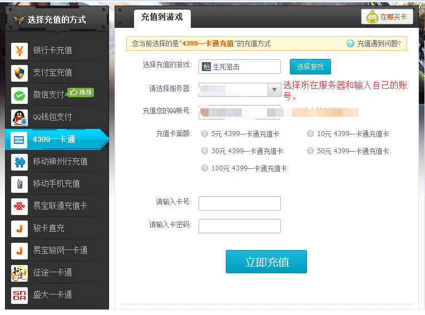Click the QQ account input field
Image resolution: width=425 pixels, height=315 pixels.
coord(240,112)
